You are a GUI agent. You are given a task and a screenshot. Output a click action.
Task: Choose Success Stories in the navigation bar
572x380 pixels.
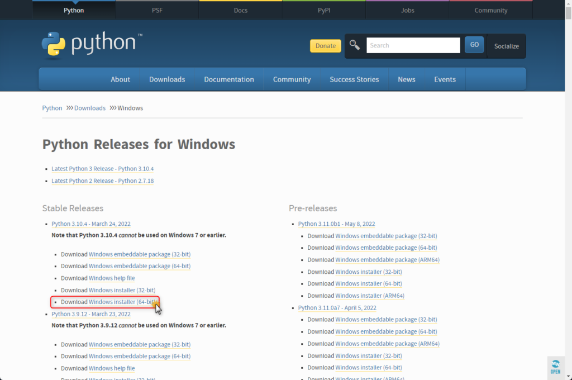click(354, 79)
